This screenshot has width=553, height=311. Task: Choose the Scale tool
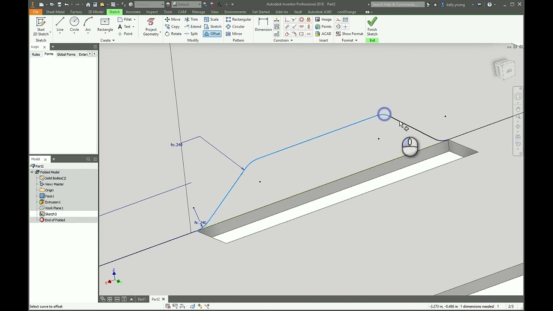tap(211, 19)
